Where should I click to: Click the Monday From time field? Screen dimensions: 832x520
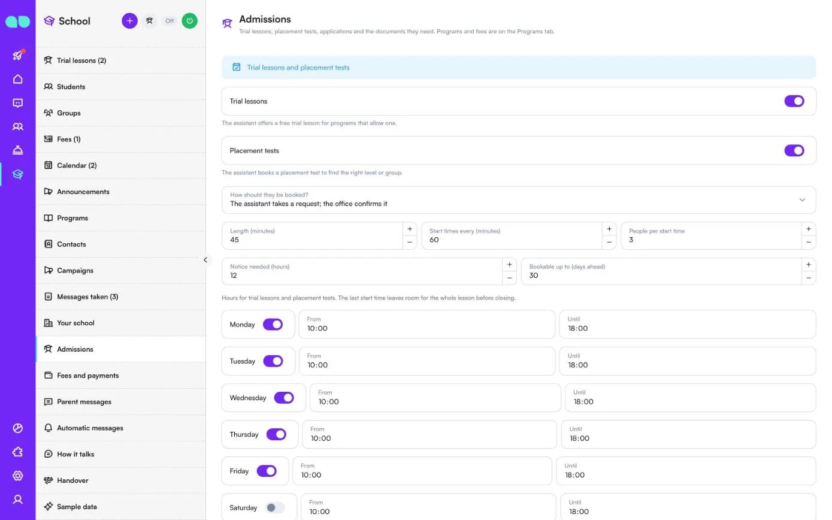click(427, 324)
